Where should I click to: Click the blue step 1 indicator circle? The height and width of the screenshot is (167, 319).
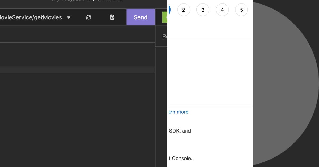coord(169,10)
